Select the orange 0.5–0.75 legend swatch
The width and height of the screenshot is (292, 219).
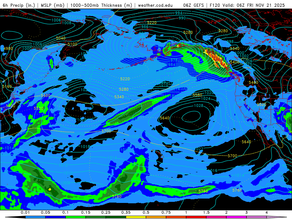tap(156, 217)
